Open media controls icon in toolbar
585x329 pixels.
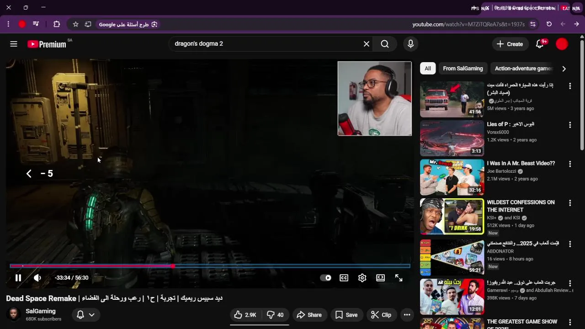(x=36, y=24)
